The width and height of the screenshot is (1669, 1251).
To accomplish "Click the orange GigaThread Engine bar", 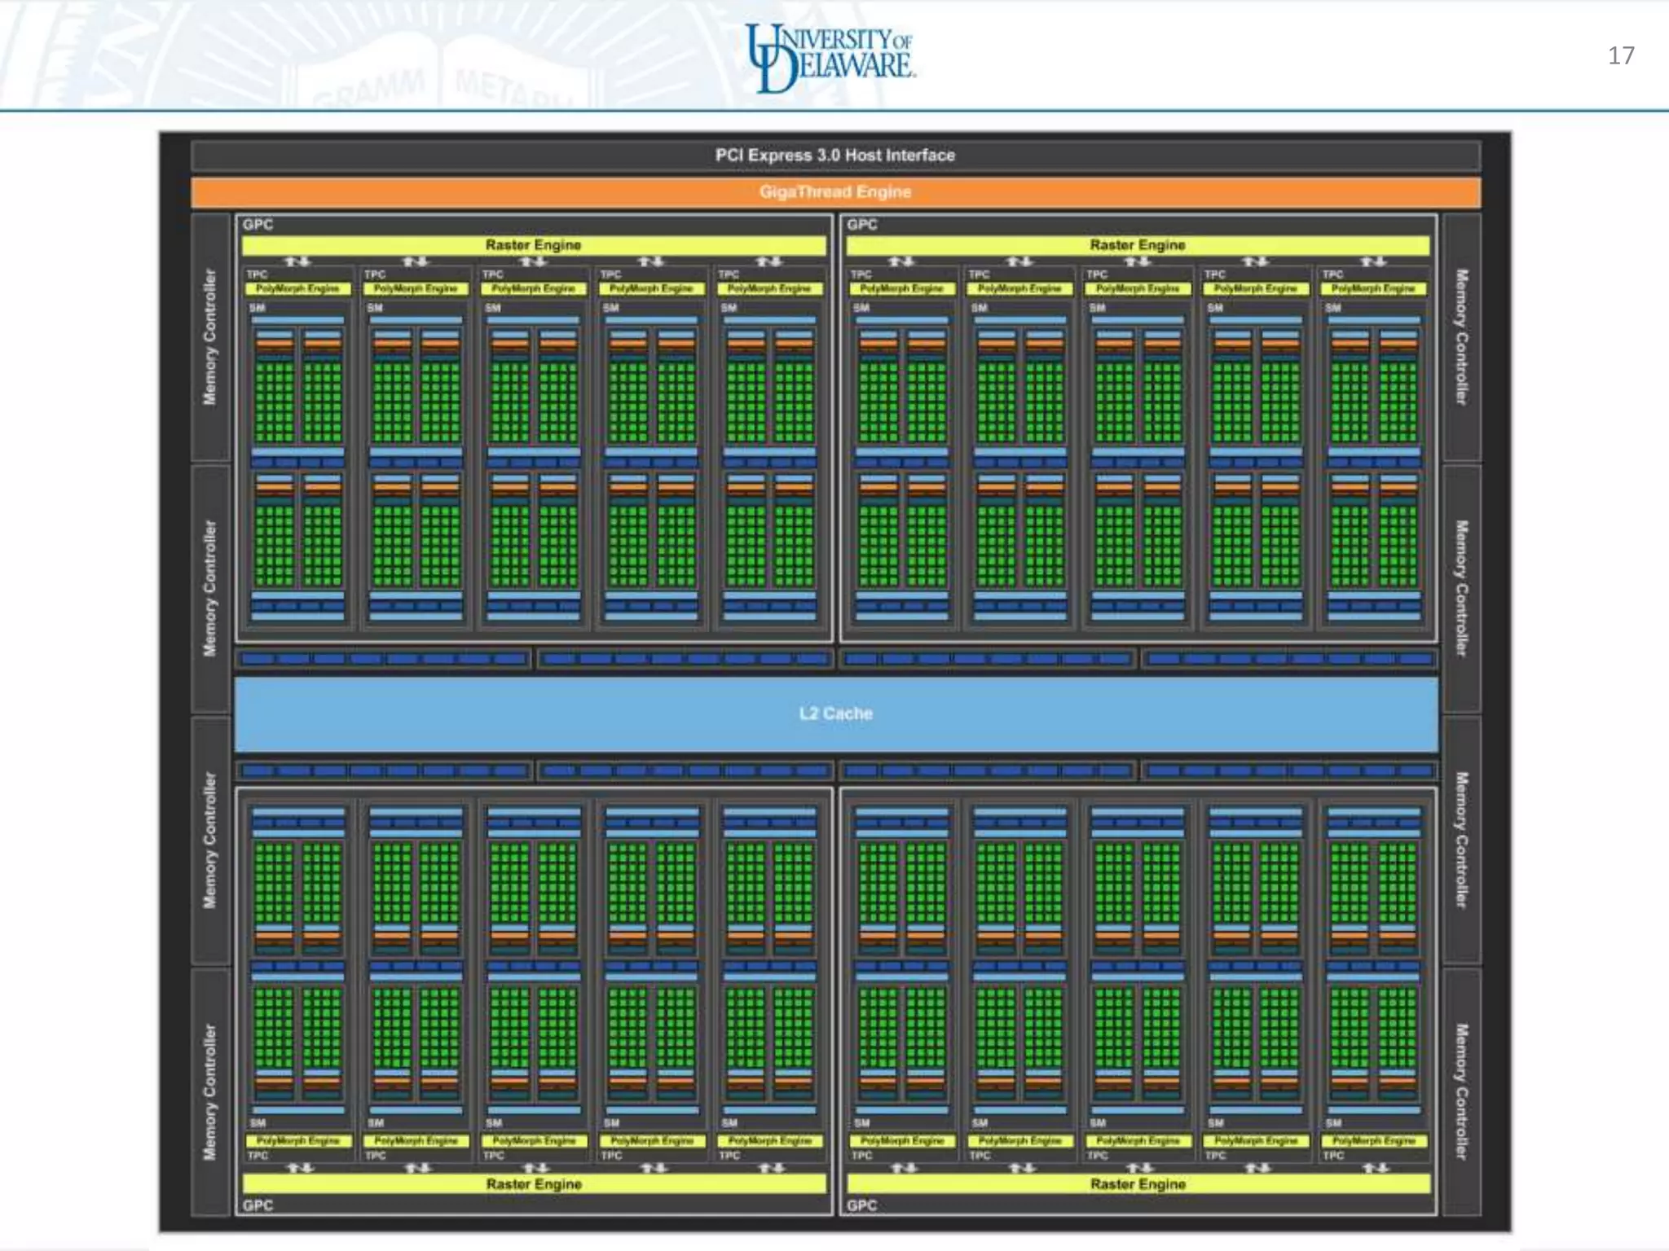I will click(834, 192).
